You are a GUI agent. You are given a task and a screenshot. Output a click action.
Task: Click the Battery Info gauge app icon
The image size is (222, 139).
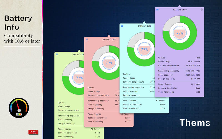click(x=19, y=108)
